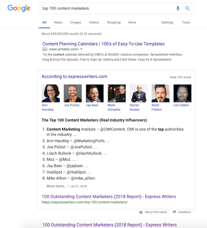This screenshot has height=228, width=207.
Task: Click the snippet heading 'The Top 100 Content Marketers'
Action: [x=94, y=120]
